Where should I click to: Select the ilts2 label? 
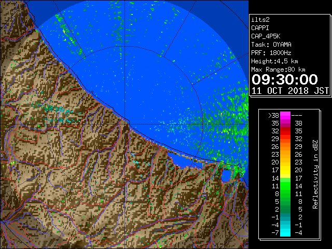pyautogui.click(x=260, y=20)
